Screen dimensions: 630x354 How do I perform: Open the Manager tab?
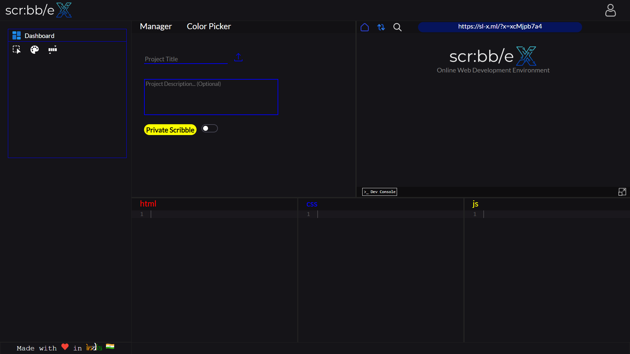(x=156, y=27)
